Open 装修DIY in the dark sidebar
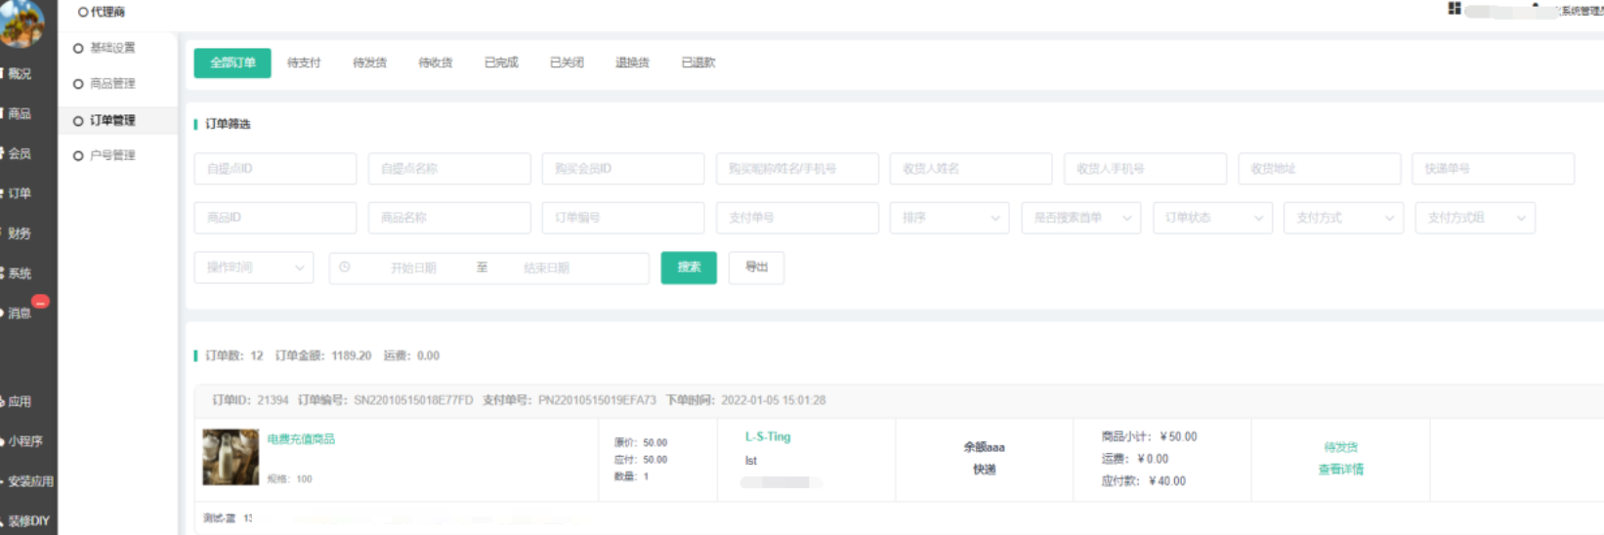 point(27,521)
